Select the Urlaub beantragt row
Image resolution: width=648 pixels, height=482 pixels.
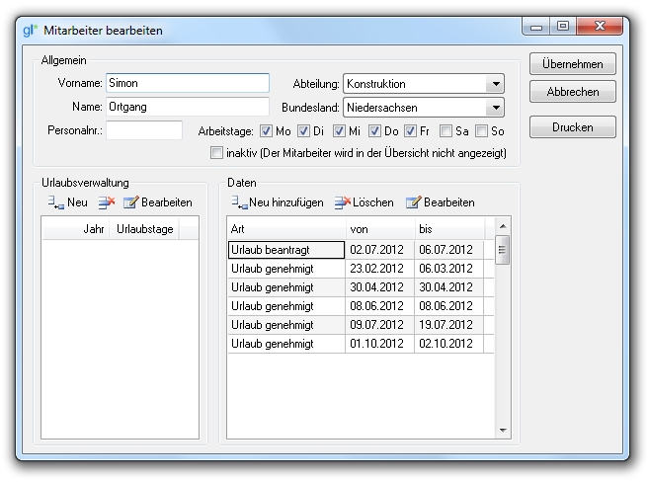pos(285,250)
